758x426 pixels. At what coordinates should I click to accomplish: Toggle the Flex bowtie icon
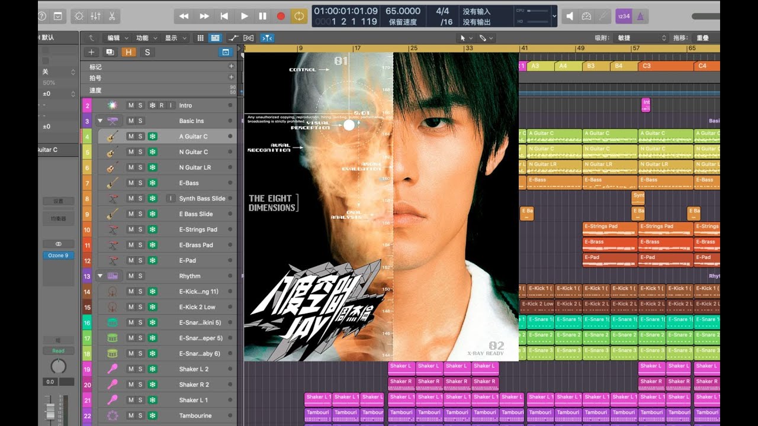click(249, 38)
